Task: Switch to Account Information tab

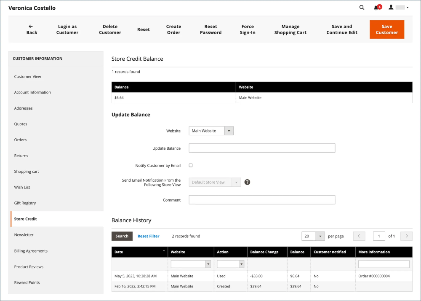Action: 32,92
